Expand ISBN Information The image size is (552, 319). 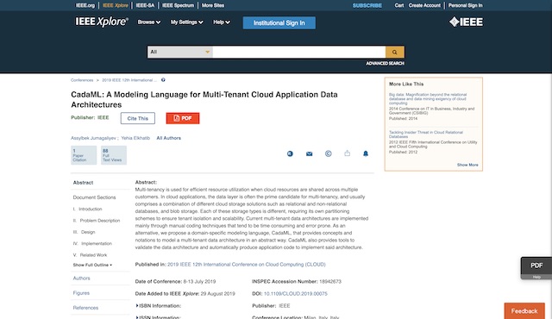tap(158, 305)
